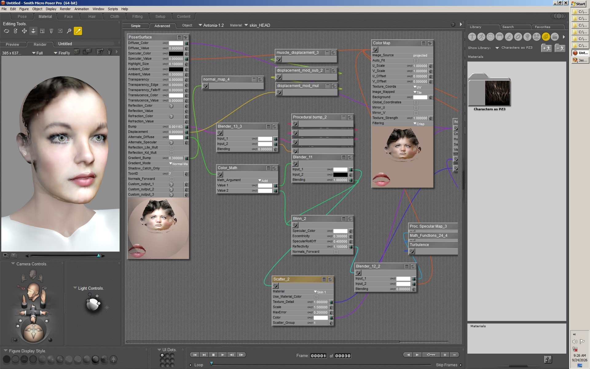The image size is (590, 369).
Task: Open the Render menu
Action: pyautogui.click(x=65, y=9)
